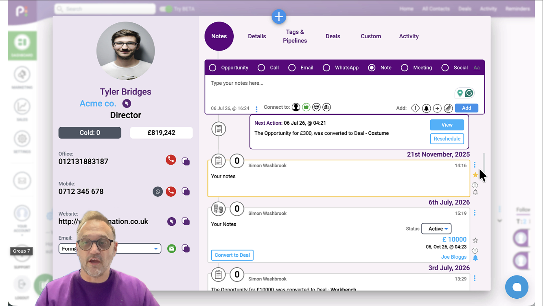Toggle the Try BETA switch
Viewport: 543px width, 306px height.
pos(166,9)
